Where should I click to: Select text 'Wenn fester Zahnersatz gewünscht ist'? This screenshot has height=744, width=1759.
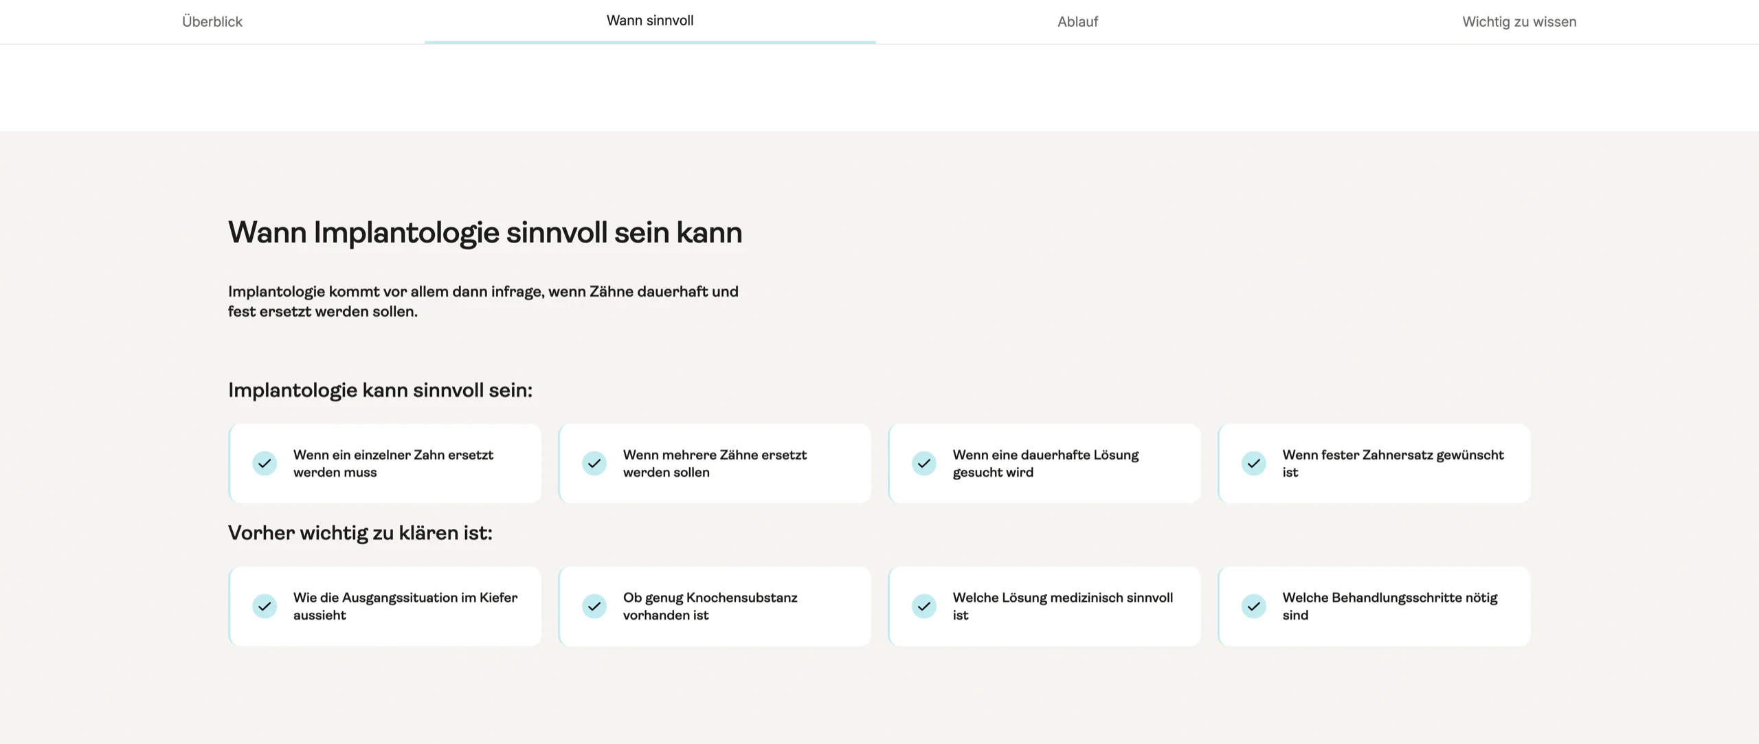click(x=1393, y=464)
